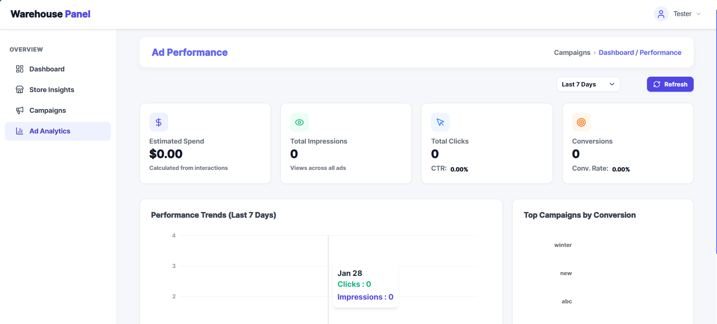Click the Campaigns megaphone icon
The width and height of the screenshot is (717, 324).
coord(20,111)
